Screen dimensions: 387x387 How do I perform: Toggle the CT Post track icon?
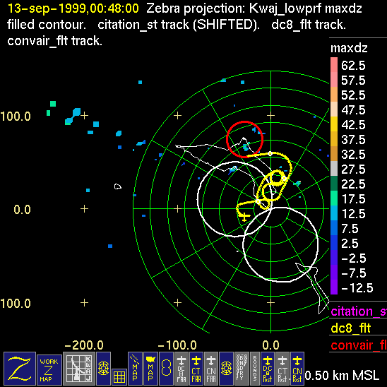(x=282, y=369)
